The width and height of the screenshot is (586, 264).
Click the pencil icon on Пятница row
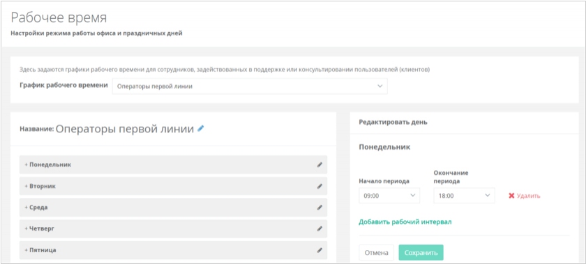[x=320, y=250]
